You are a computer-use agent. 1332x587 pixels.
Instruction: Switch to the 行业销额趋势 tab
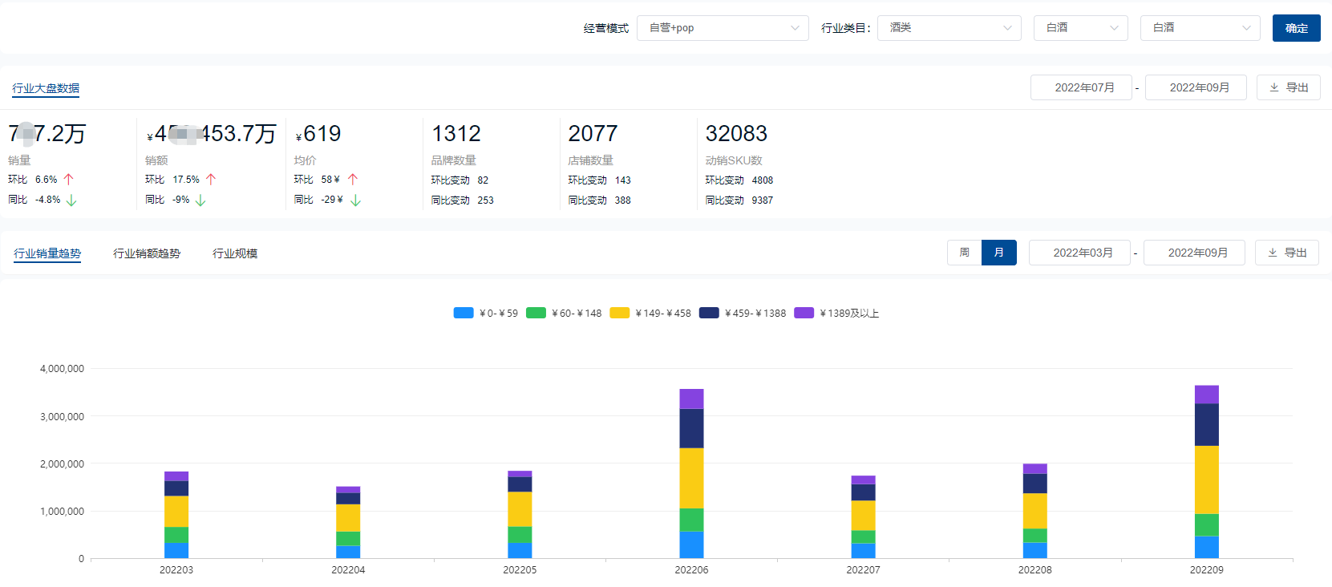pos(147,253)
